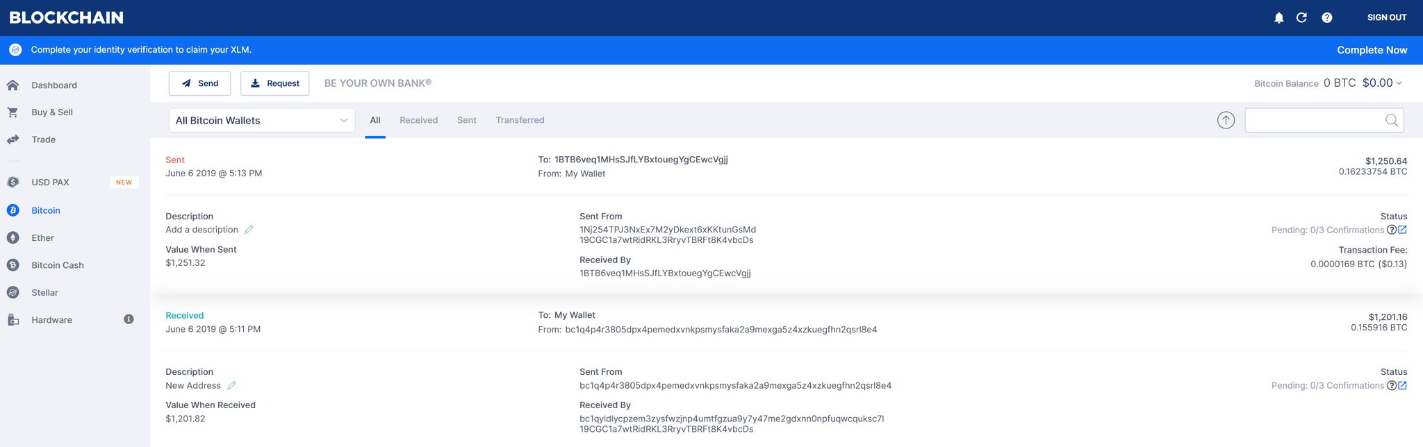1423x447 pixels.
Task: Click the Hardware lockbox icon
Action: [x=13, y=319]
